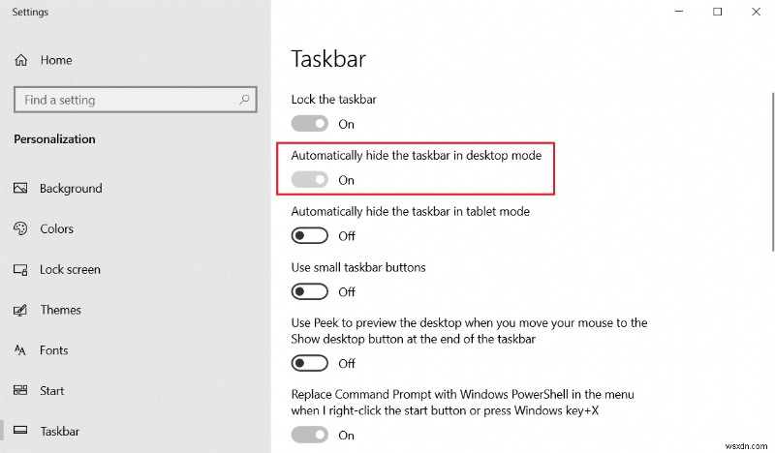This screenshot has width=775, height=453.
Task: Click the search magnifier icon
Action: (x=245, y=100)
